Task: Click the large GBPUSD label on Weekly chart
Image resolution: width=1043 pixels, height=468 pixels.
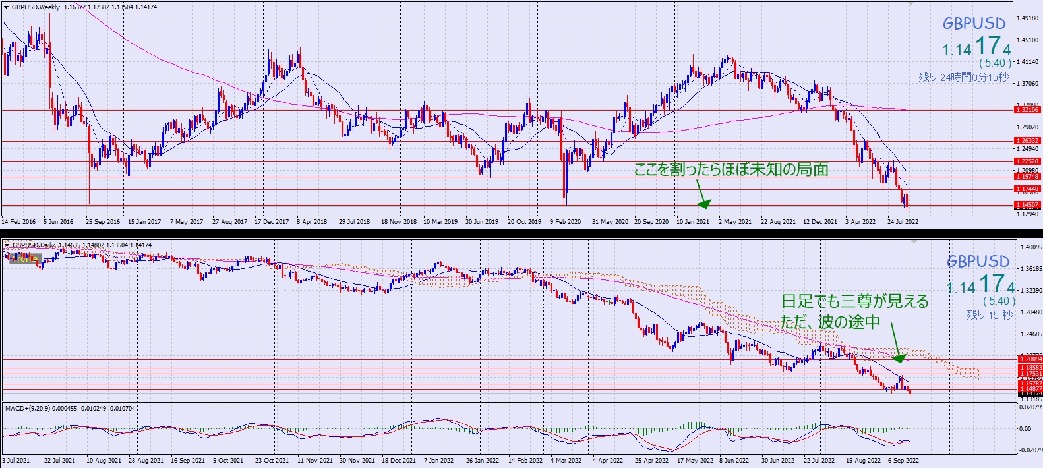Action: click(974, 24)
